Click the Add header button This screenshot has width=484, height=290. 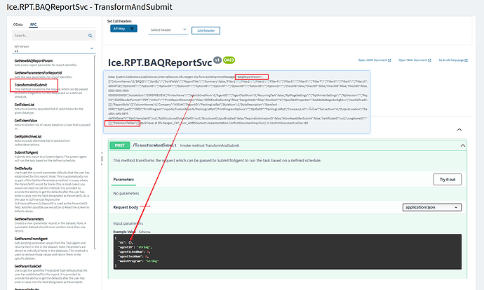(206, 31)
